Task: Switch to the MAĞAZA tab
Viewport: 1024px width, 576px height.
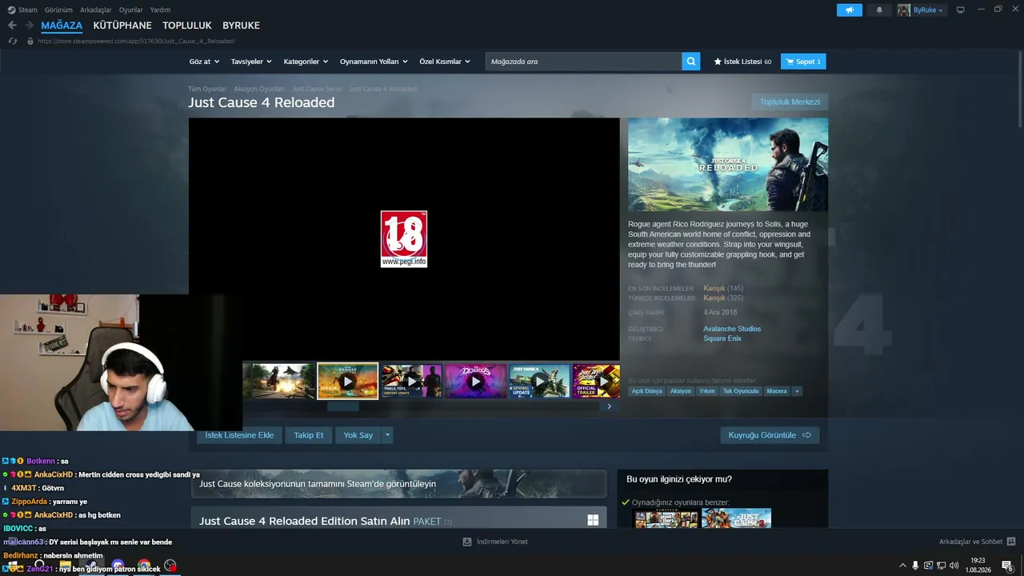Action: [62, 26]
